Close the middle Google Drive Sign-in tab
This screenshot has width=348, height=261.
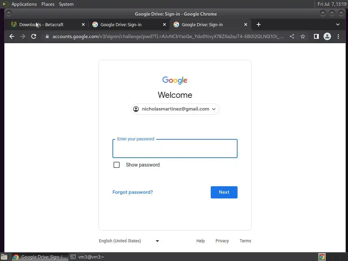pyautogui.click(x=164, y=24)
